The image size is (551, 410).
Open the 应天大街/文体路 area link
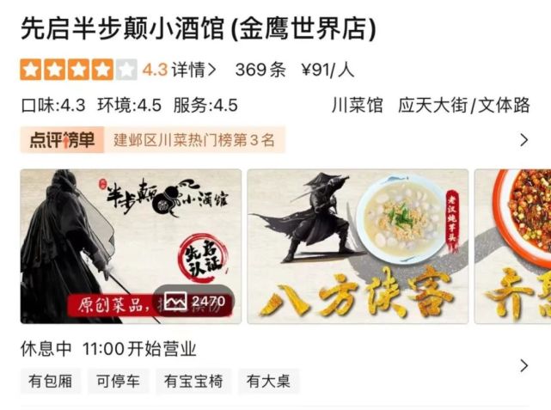coord(464,105)
